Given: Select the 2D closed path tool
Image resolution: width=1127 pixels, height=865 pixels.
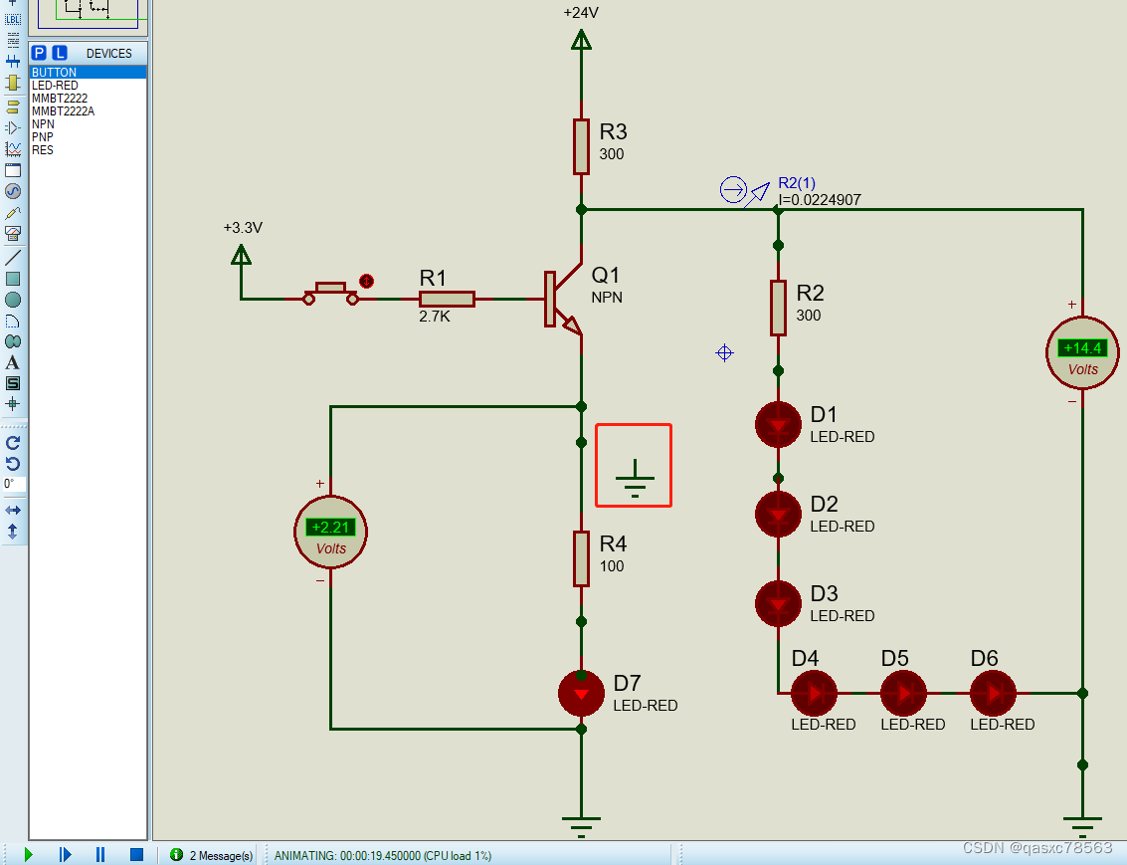Looking at the screenshot, I should click(13, 341).
